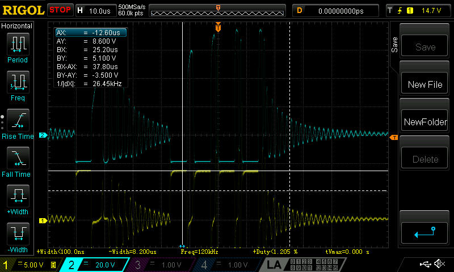Click the orange trigger level marker on the right edge
This screenshot has height=272, width=454.
(394, 138)
